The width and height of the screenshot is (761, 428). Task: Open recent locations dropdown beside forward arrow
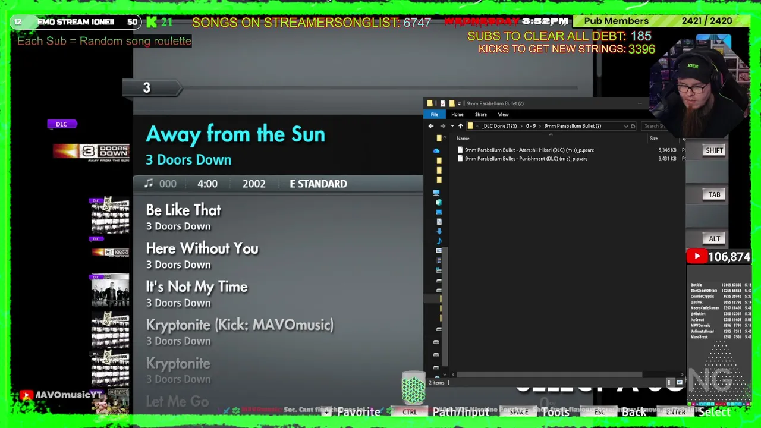point(452,126)
